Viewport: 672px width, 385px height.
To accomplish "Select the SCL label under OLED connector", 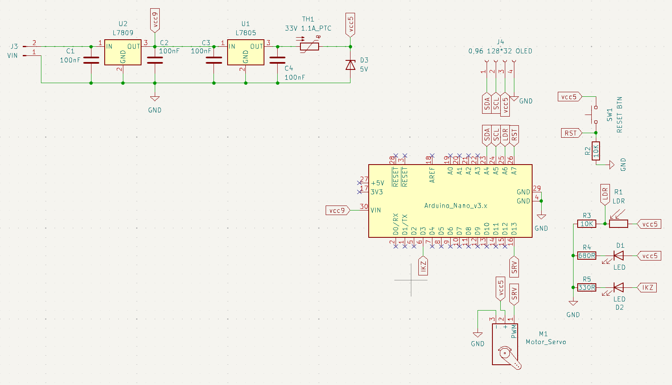I will click(496, 103).
